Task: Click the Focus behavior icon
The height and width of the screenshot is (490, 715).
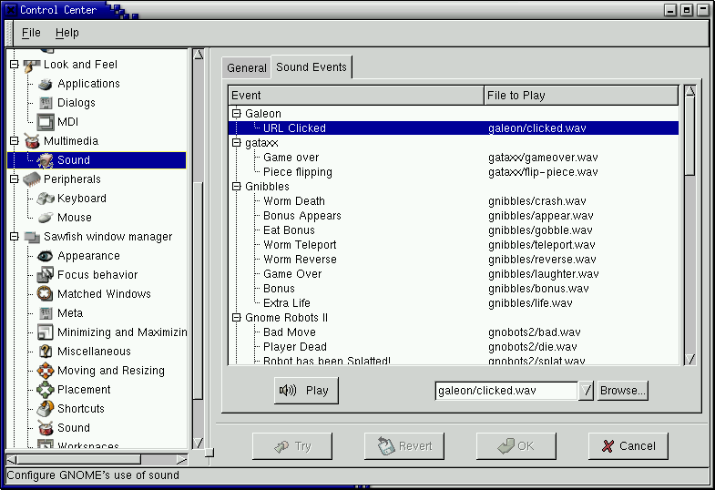Action: (46, 275)
